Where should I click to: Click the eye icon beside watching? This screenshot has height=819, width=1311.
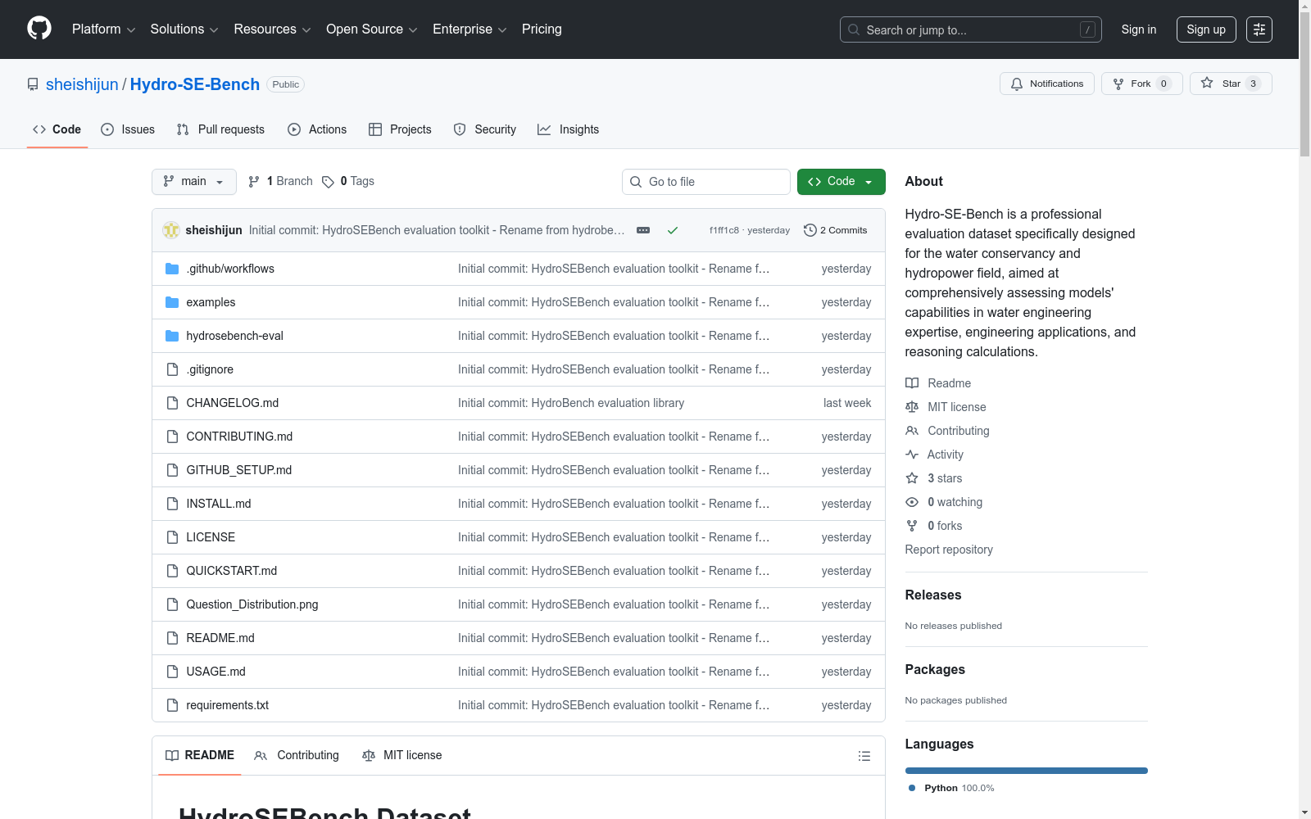pyautogui.click(x=912, y=502)
